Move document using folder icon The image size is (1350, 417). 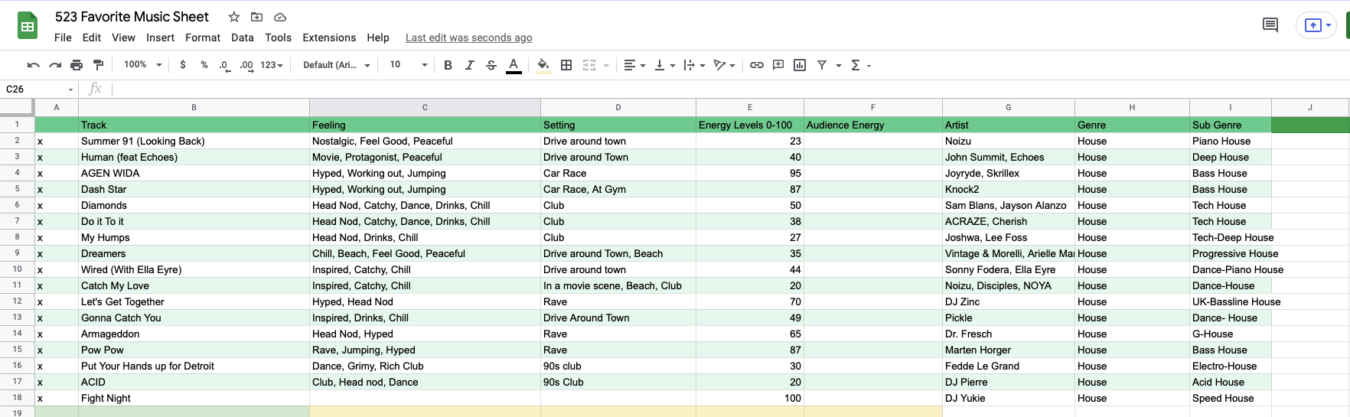257,17
